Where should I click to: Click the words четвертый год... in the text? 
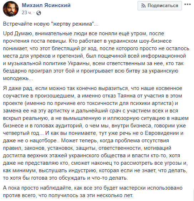(23, 133)
